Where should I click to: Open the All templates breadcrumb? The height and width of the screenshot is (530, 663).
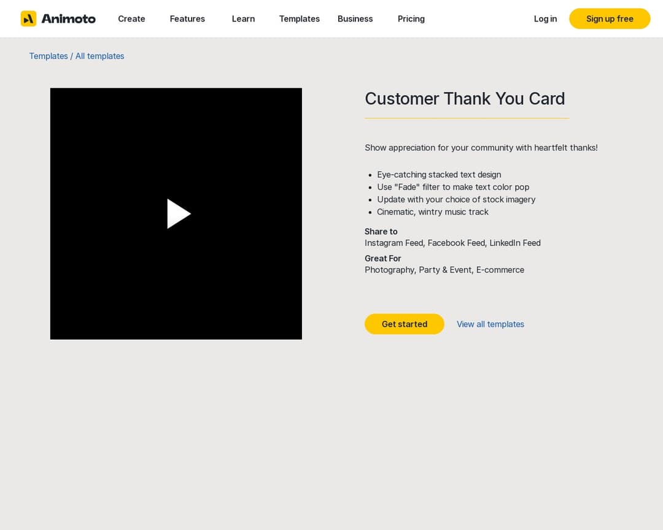tap(99, 56)
